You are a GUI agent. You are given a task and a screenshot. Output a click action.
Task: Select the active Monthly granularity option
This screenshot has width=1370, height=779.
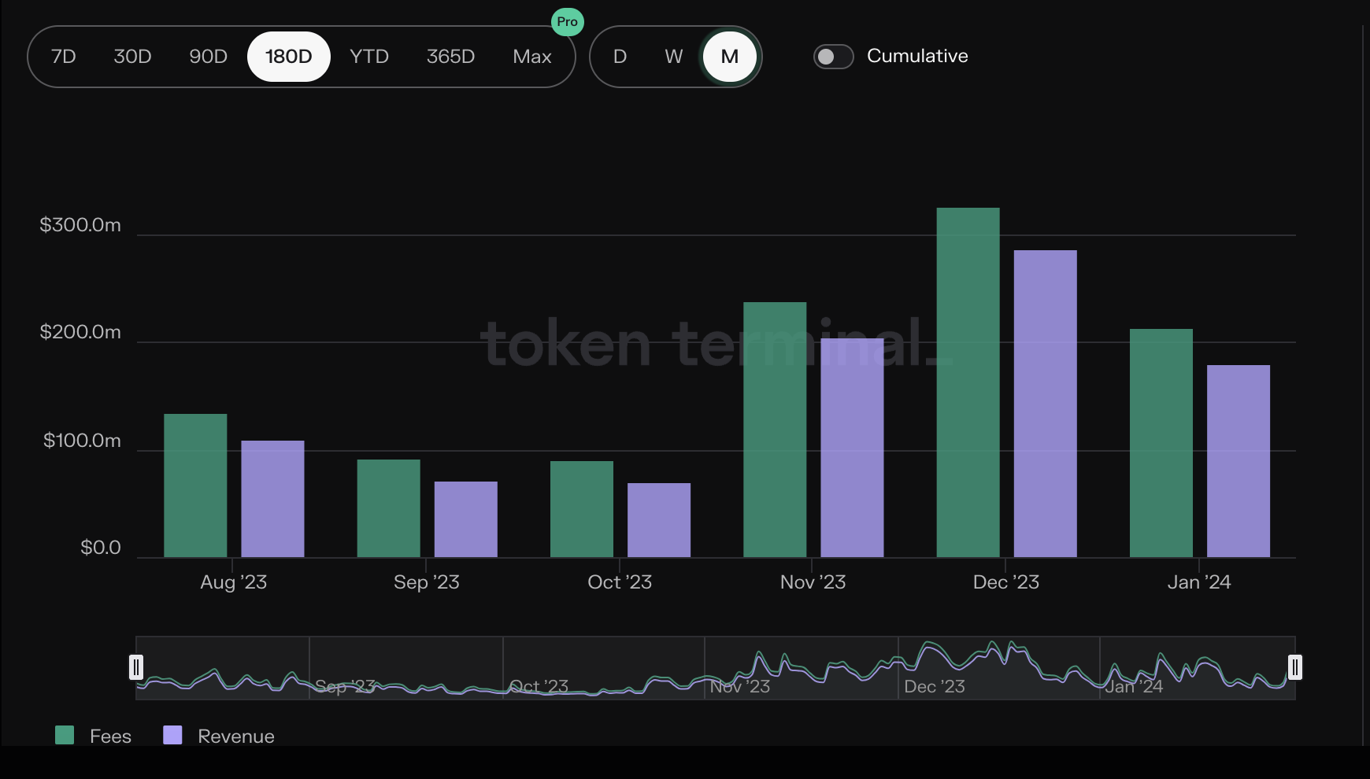click(x=728, y=56)
